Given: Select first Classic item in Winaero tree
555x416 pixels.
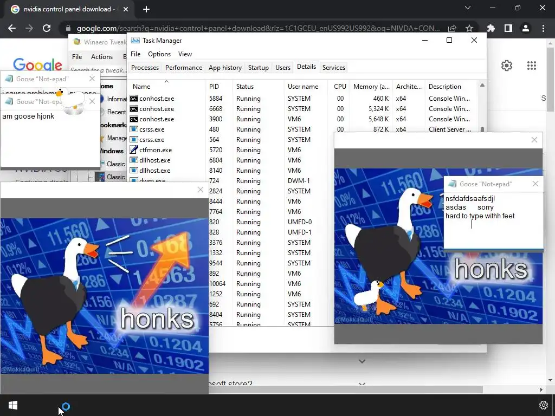Looking at the screenshot, I should [x=116, y=164].
